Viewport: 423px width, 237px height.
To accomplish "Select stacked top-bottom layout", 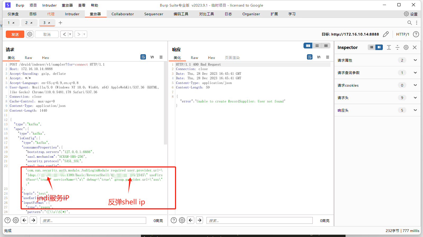I will click(317, 46).
